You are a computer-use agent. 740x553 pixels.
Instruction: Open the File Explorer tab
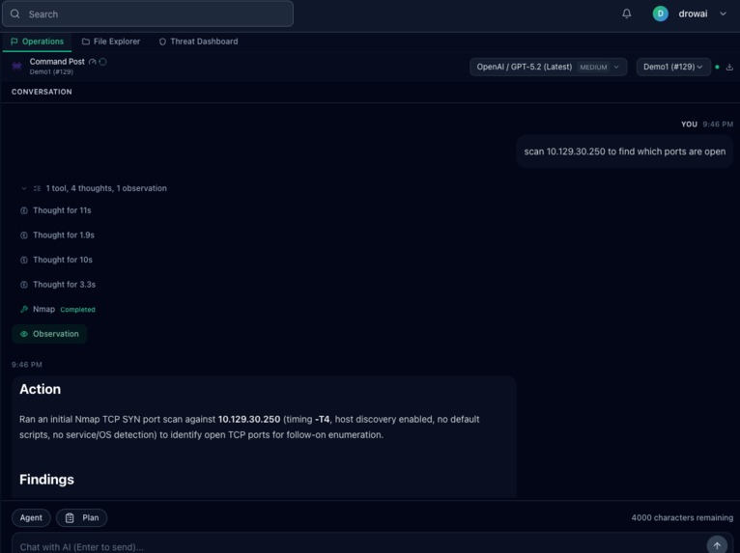[x=111, y=41]
